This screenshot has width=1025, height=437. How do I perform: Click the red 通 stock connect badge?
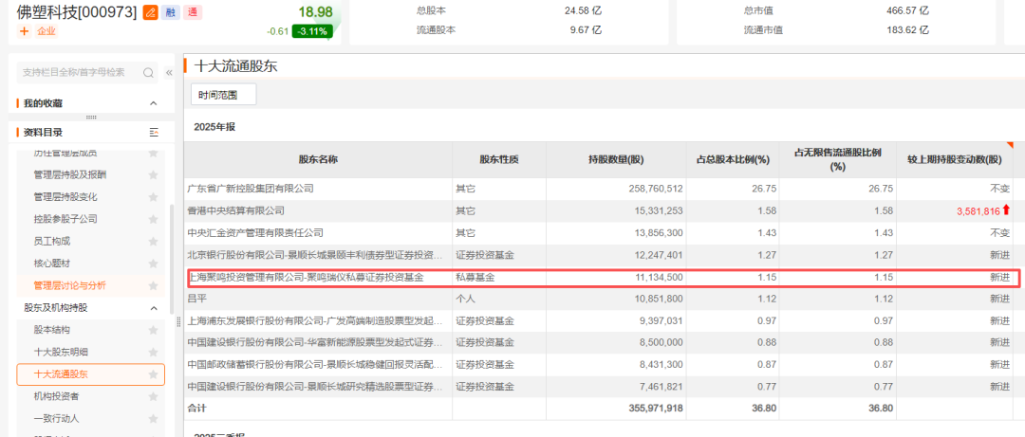[x=194, y=12]
